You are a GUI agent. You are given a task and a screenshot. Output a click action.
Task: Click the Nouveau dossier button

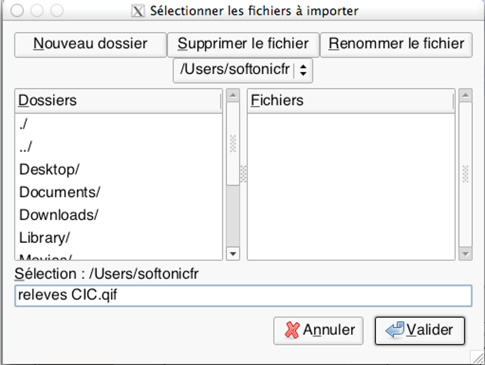[90, 45]
